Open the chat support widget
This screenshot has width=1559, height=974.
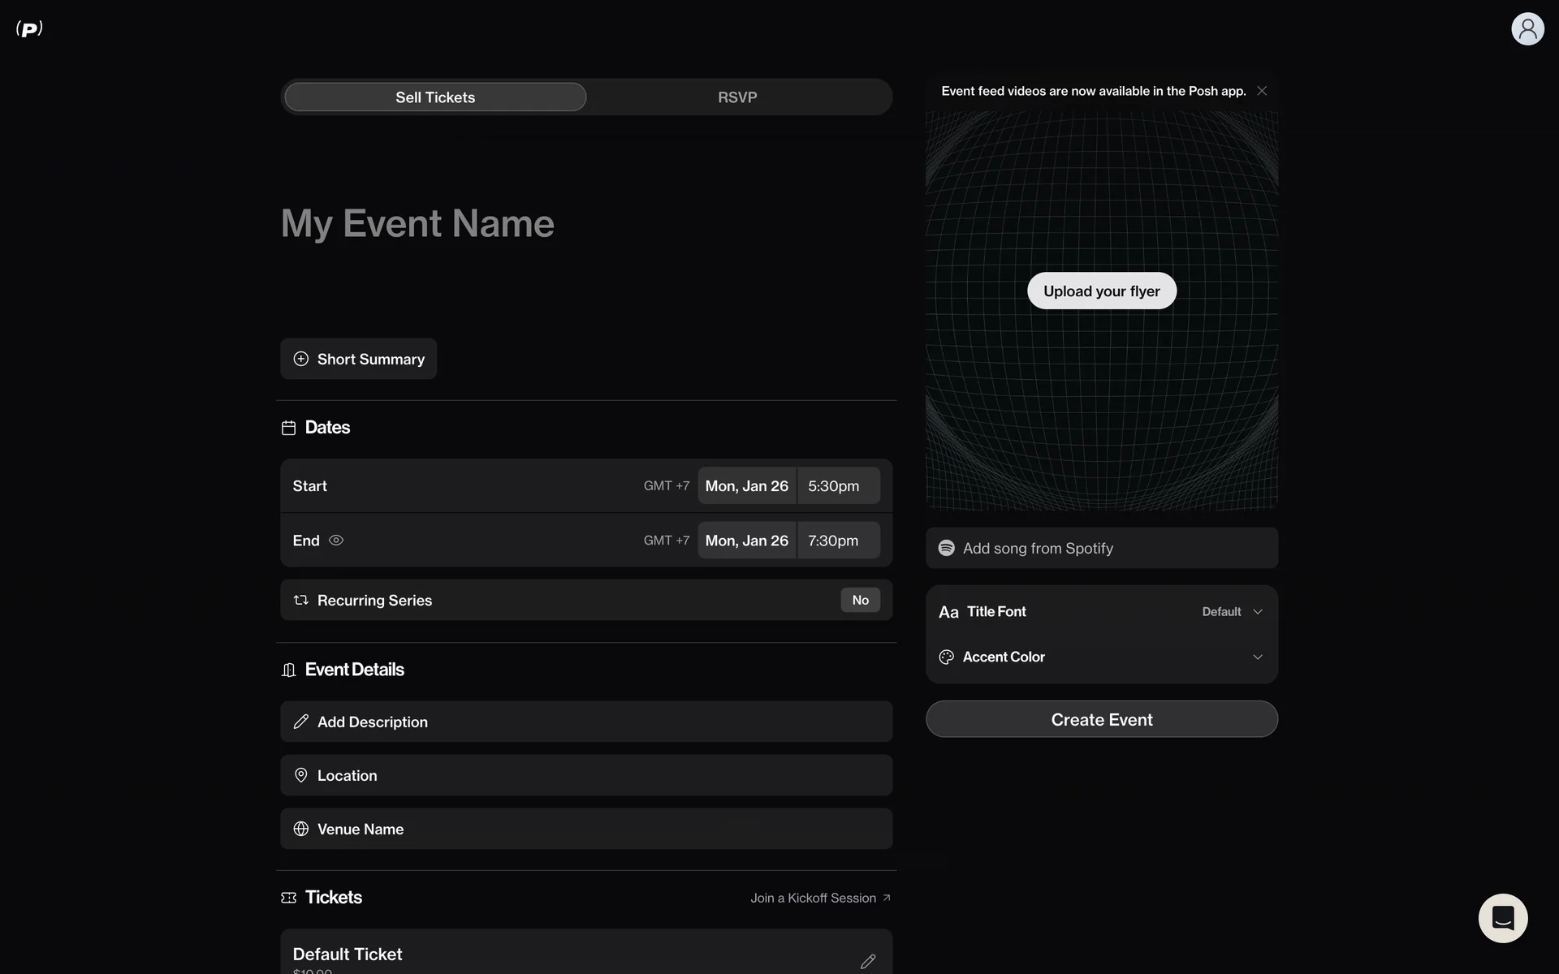[x=1502, y=918]
